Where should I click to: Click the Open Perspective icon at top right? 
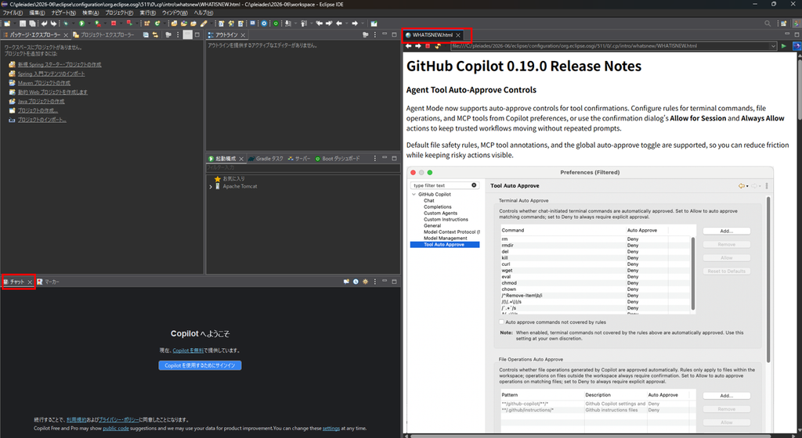coord(783,23)
